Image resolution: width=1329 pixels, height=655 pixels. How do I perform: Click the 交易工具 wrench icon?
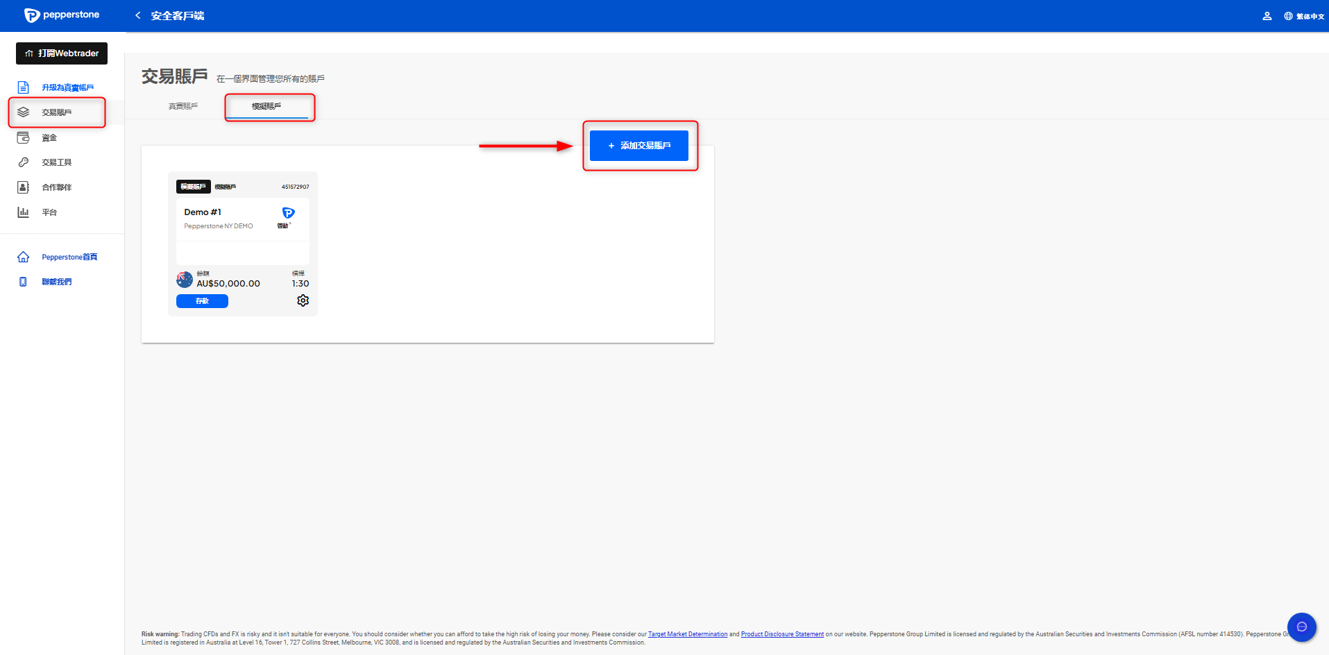coord(24,162)
